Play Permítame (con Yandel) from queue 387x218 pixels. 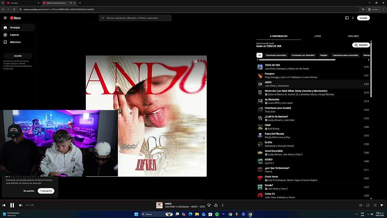click(313, 110)
